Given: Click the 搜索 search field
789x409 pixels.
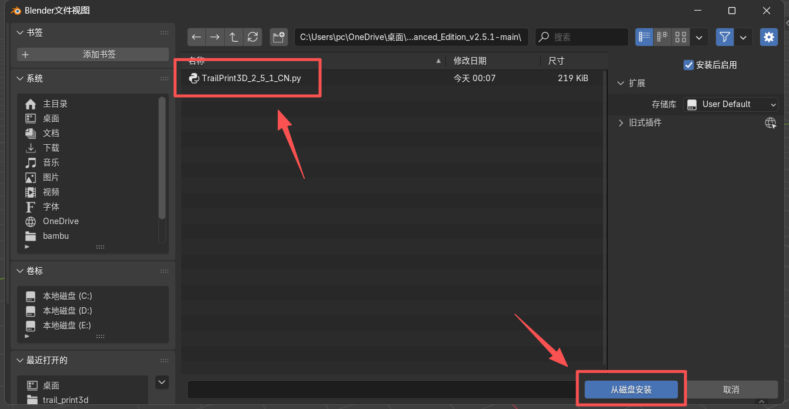Looking at the screenshot, I should pyautogui.click(x=582, y=37).
